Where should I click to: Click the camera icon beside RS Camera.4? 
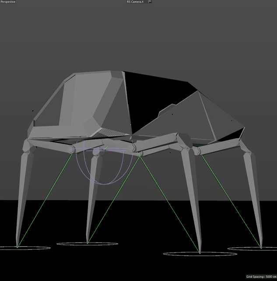coord(150,2)
